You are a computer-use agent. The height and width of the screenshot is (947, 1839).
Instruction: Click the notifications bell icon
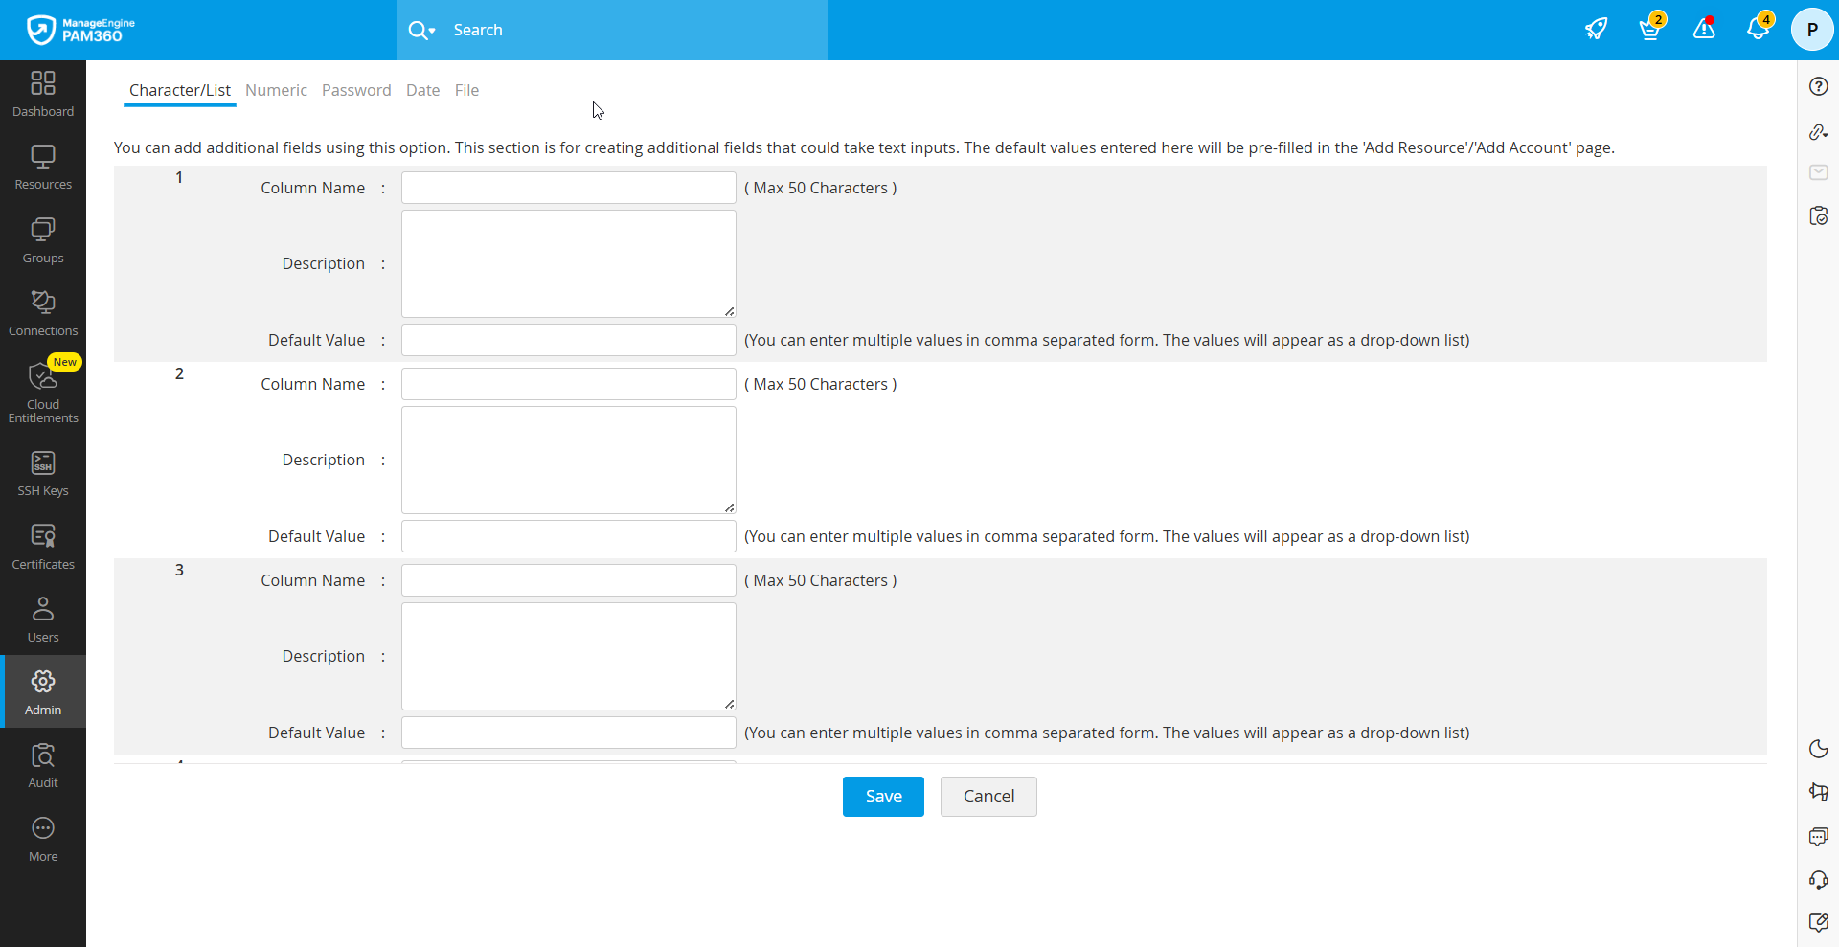1758,29
